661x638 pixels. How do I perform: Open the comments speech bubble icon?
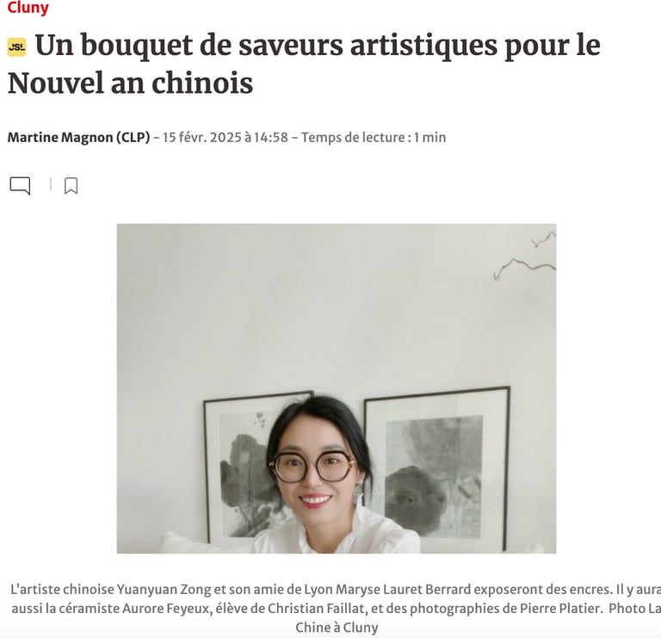pyautogui.click(x=20, y=185)
